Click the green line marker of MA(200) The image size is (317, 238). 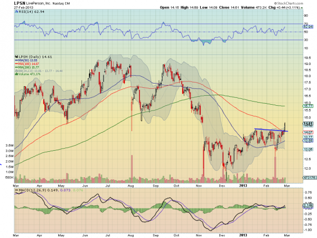pos(16,67)
